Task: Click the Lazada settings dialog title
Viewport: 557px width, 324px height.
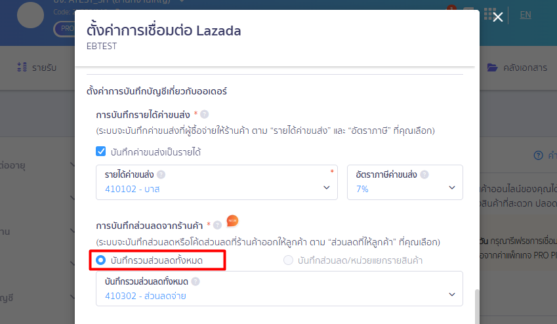Action: 164,30
